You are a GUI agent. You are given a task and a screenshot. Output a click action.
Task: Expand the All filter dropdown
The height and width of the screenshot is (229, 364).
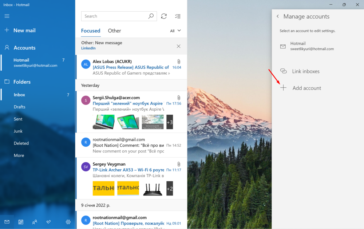pyautogui.click(x=175, y=31)
